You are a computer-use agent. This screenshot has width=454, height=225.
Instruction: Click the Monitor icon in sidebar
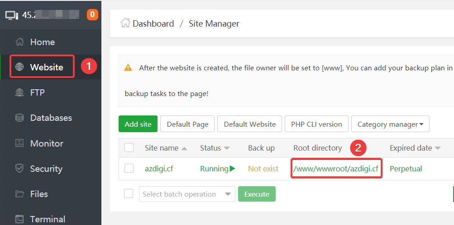pyautogui.click(x=19, y=143)
